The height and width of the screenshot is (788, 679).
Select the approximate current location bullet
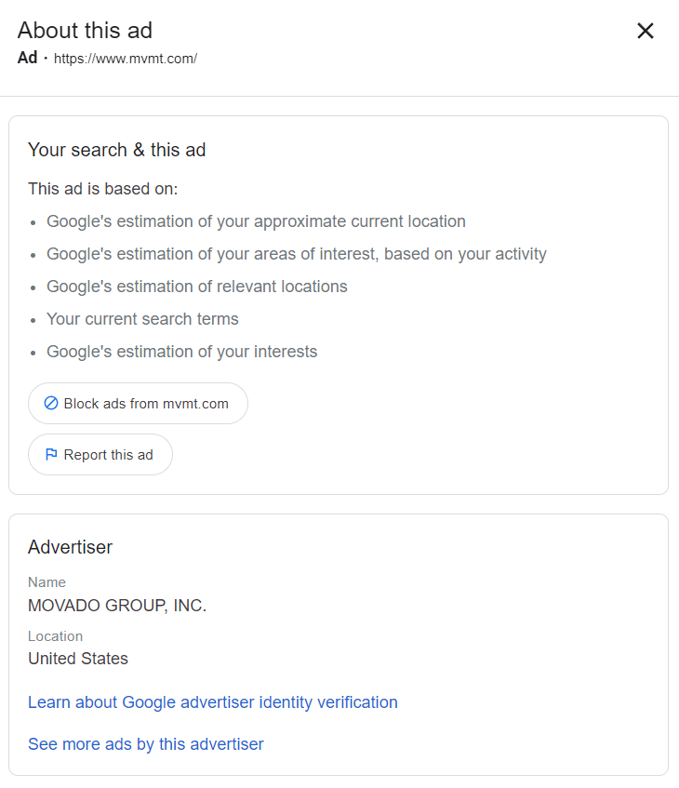tap(256, 221)
